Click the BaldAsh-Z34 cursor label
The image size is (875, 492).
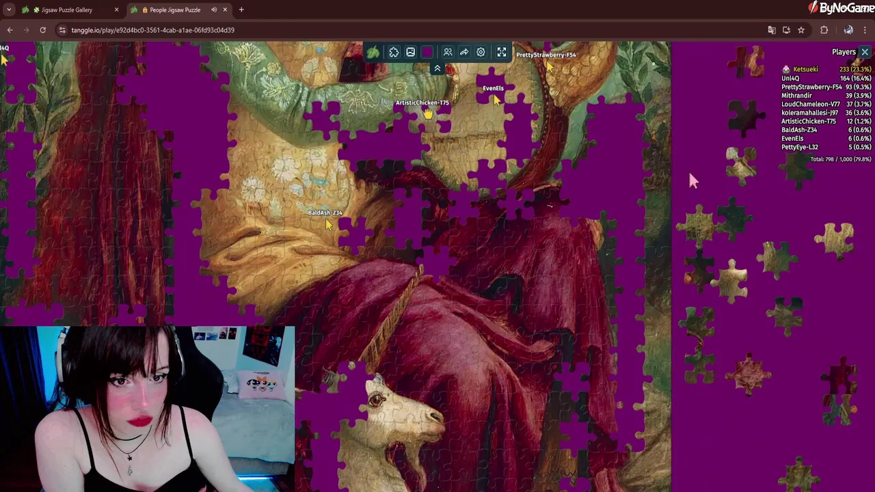point(325,213)
